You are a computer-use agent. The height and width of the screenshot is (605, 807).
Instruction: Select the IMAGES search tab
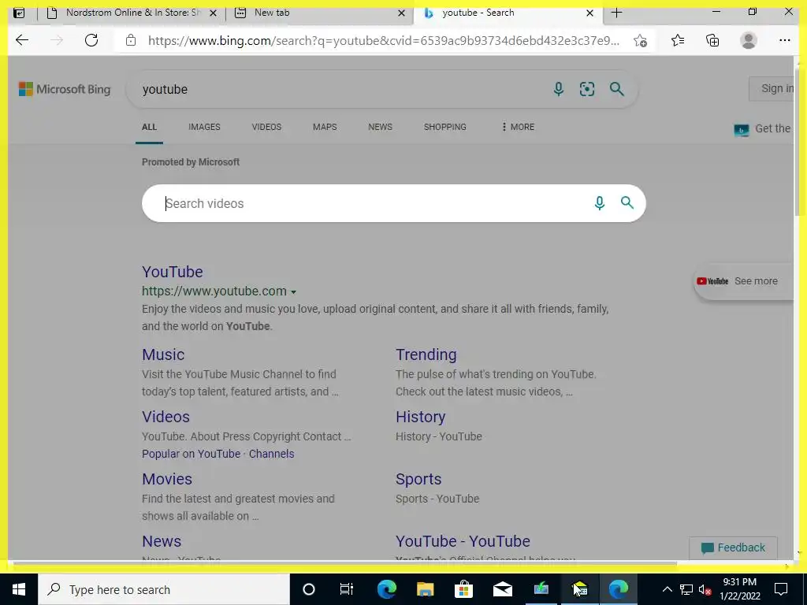click(x=204, y=127)
